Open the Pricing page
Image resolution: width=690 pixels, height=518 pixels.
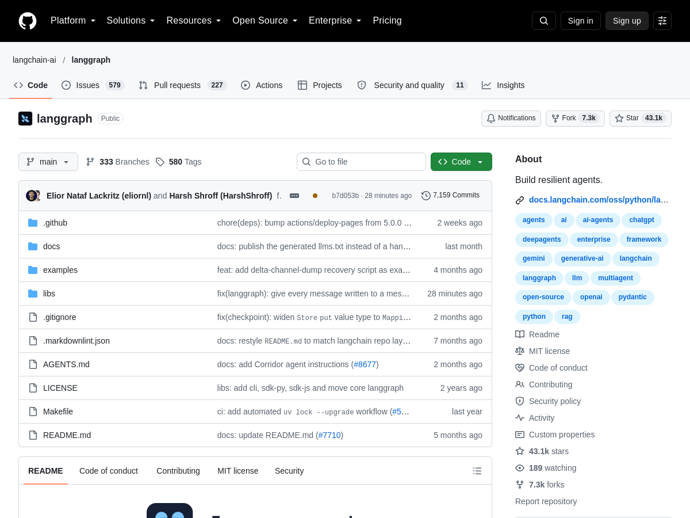click(388, 21)
